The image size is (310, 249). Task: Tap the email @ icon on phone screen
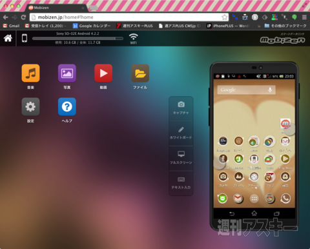238,141
